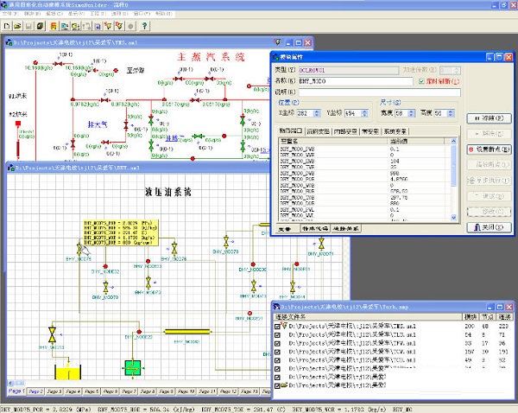This screenshot has width=518, height=413.
Task: Click the 模块 column header in Turb.smp
Action: [x=471, y=317]
